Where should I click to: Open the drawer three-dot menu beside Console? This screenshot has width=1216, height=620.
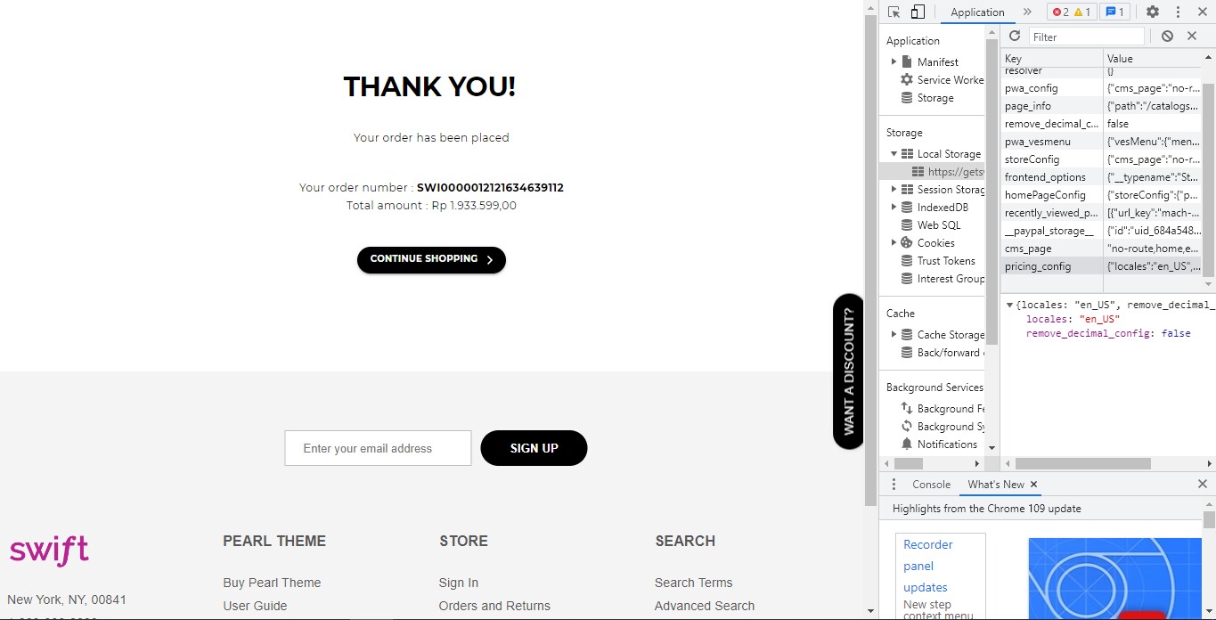tap(894, 485)
